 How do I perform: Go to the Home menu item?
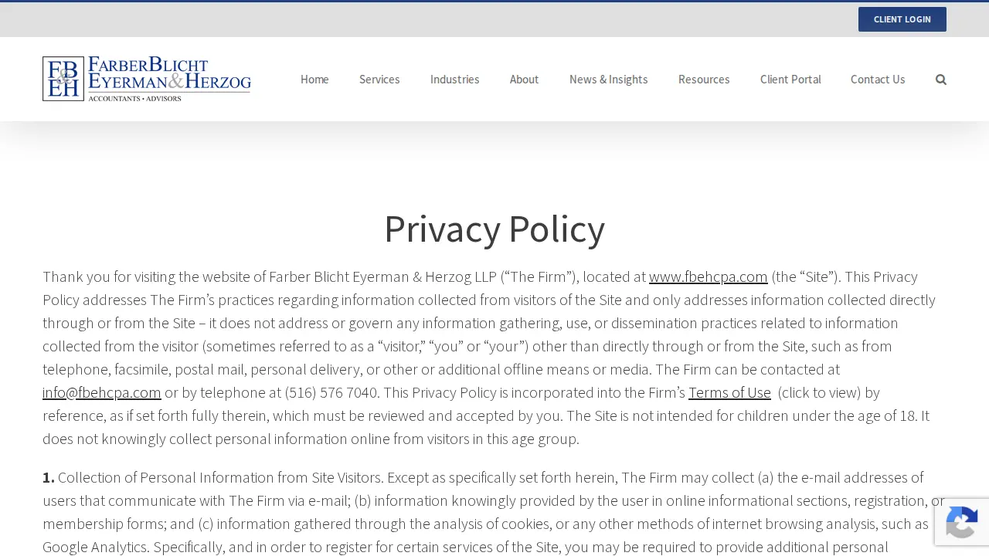pyautogui.click(x=314, y=80)
